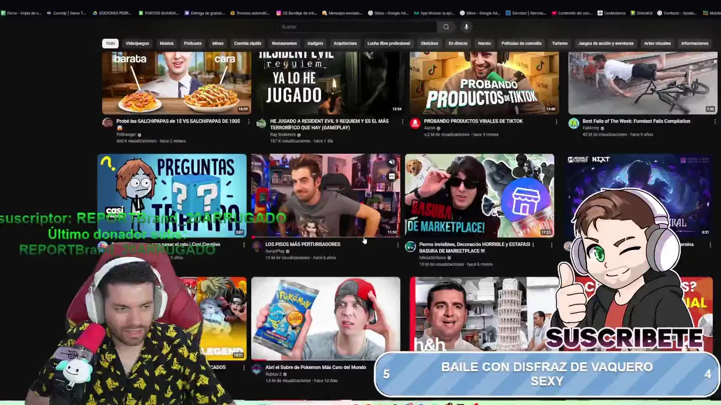Select the Sketches filter chip
The height and width of the screenshot is (405, 721).
(429, 43)
